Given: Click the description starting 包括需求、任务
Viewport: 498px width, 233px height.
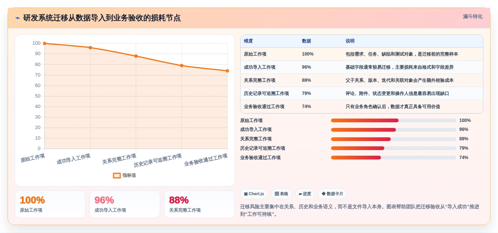Looking at the screenshot, I should (x=402, y=54).
